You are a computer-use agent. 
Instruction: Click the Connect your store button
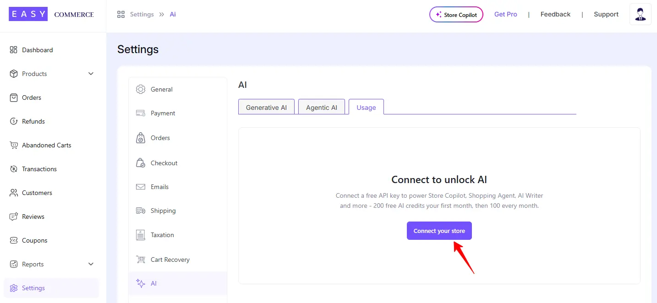coord(439,231)
